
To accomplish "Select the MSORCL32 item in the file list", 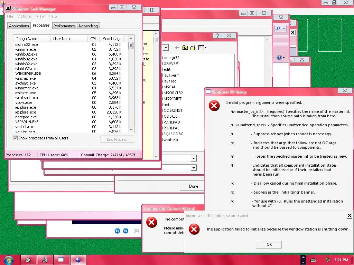I will point(173,93).
